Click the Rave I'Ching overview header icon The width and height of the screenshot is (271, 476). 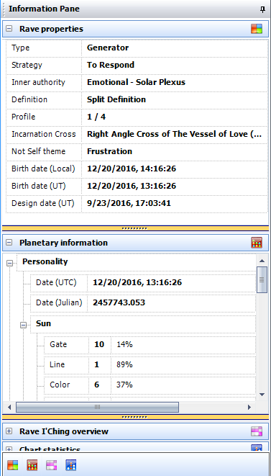coord(257,431)
